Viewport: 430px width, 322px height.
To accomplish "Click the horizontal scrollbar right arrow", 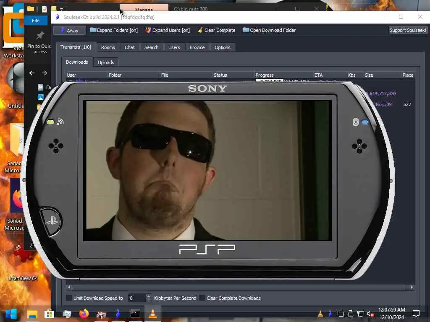I will (412, 287).
